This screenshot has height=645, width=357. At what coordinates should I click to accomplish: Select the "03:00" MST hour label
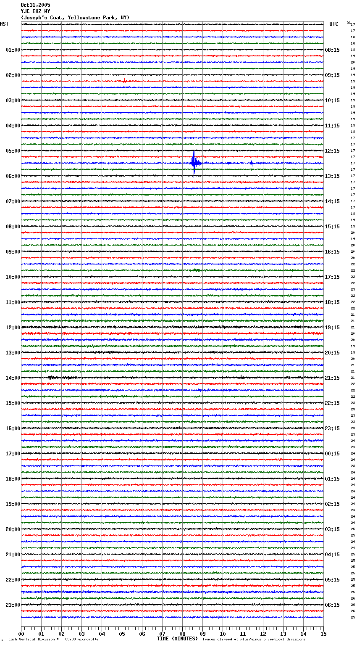tap(13, 100)
